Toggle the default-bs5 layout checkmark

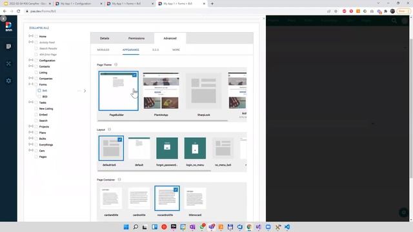(x=120, y=140)
